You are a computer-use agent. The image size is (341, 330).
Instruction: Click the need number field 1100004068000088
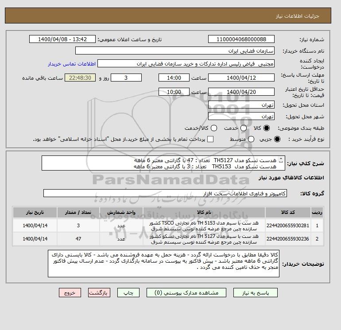pos(241,39)
